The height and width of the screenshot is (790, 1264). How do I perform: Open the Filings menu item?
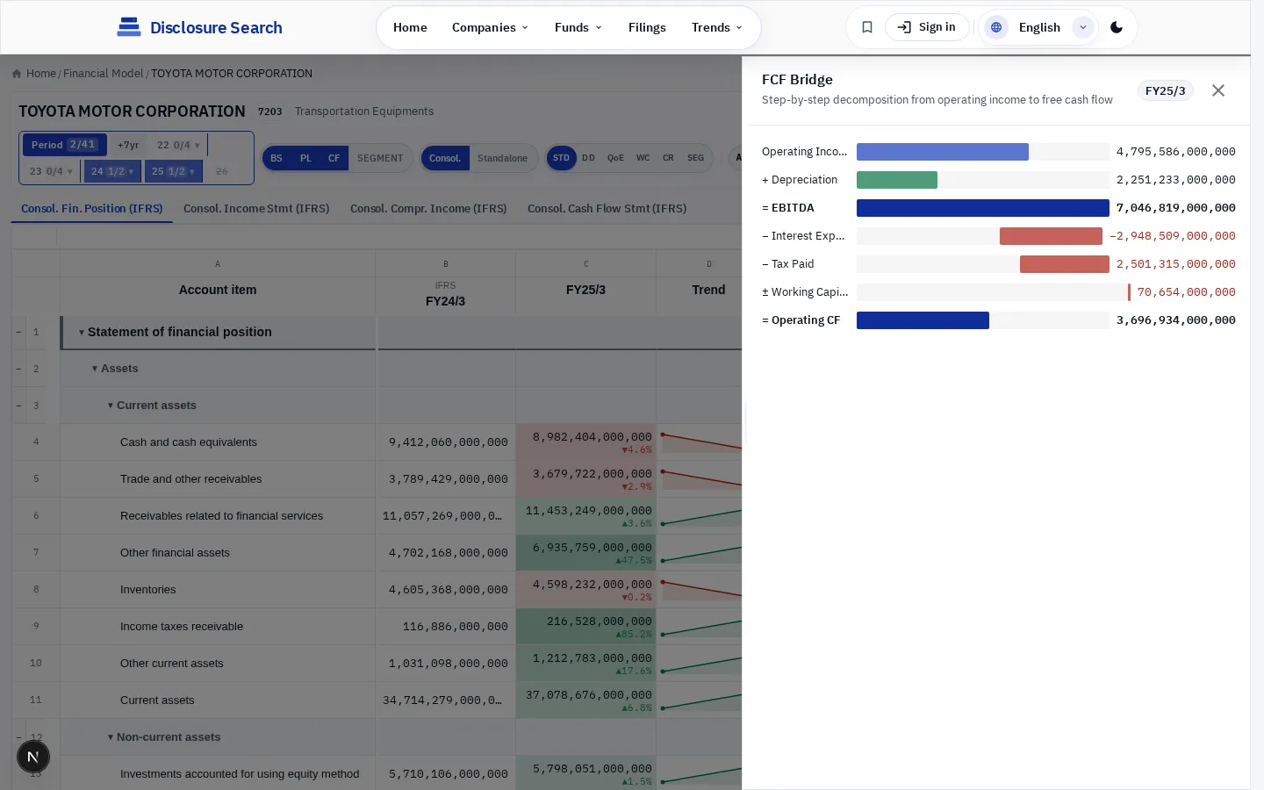point(647,27)
